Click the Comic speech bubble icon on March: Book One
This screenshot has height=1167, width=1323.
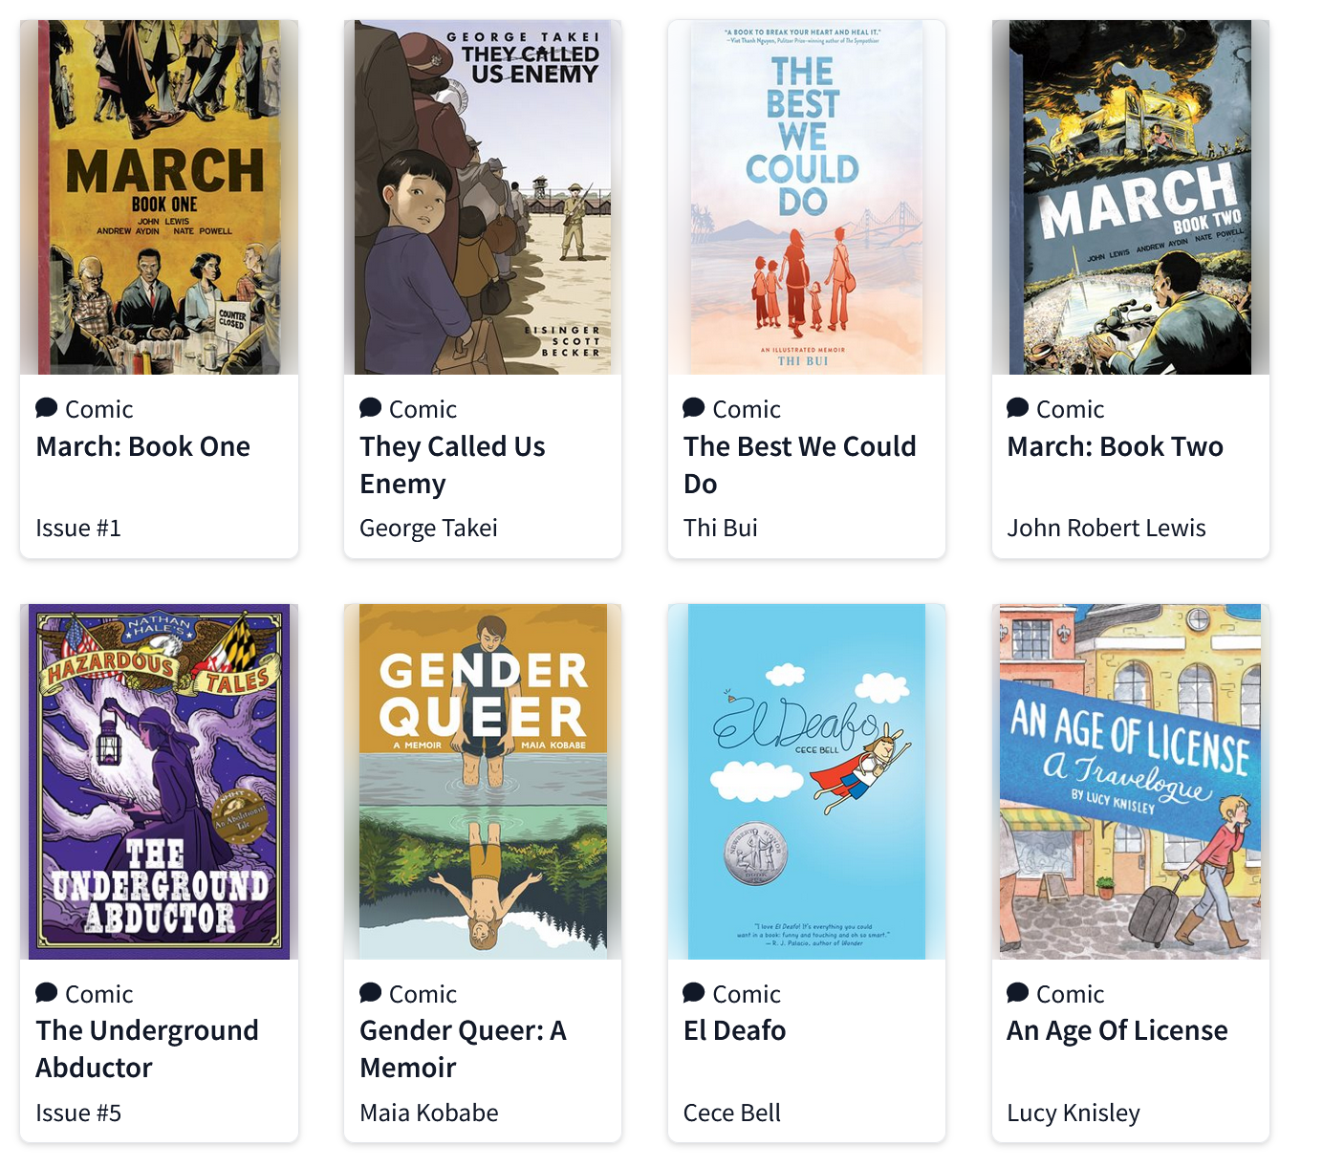[45, 408]
